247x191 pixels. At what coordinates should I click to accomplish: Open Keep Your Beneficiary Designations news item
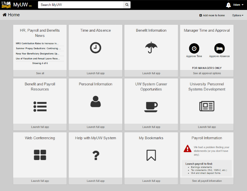coord(38,53)
